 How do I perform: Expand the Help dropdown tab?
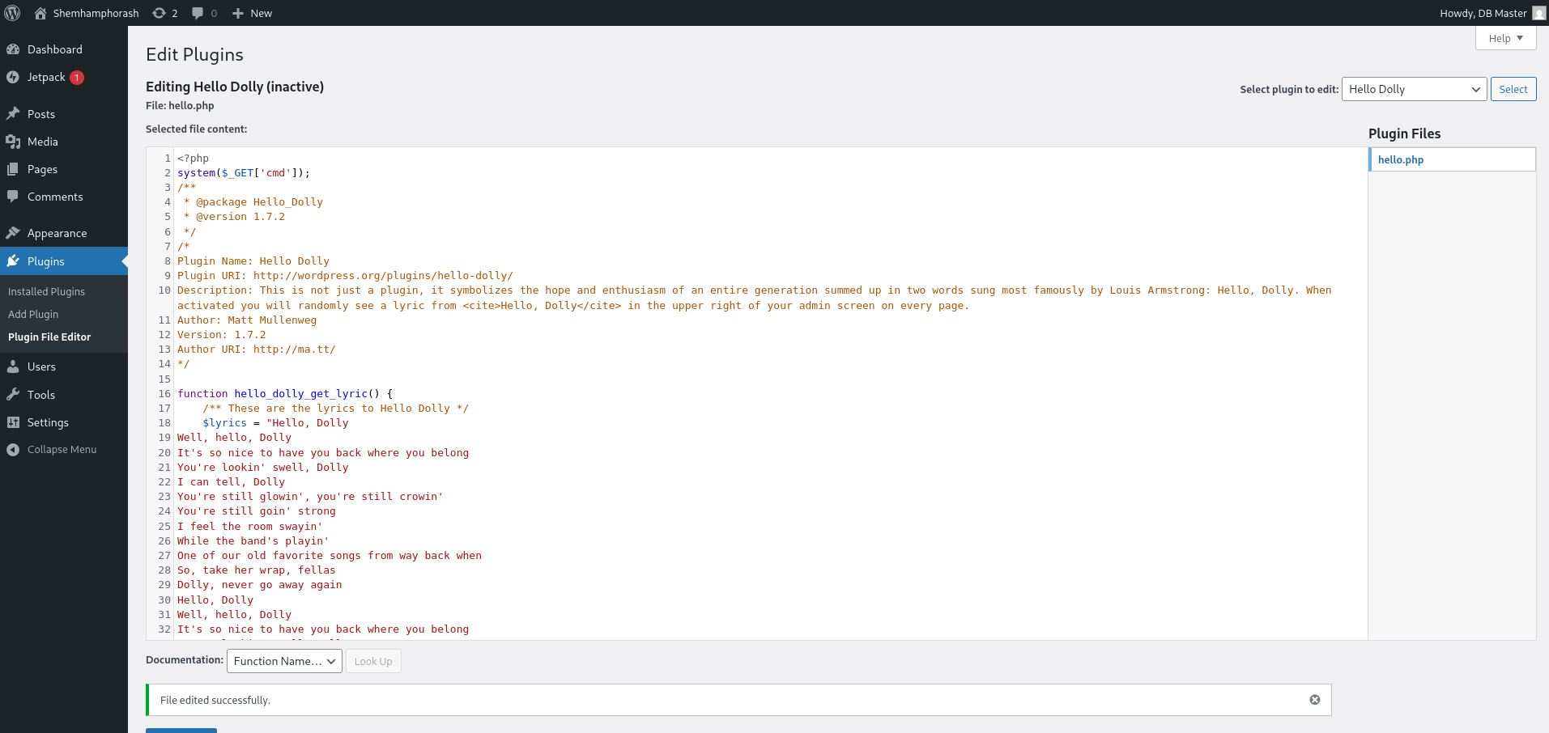coord(1505,38)
